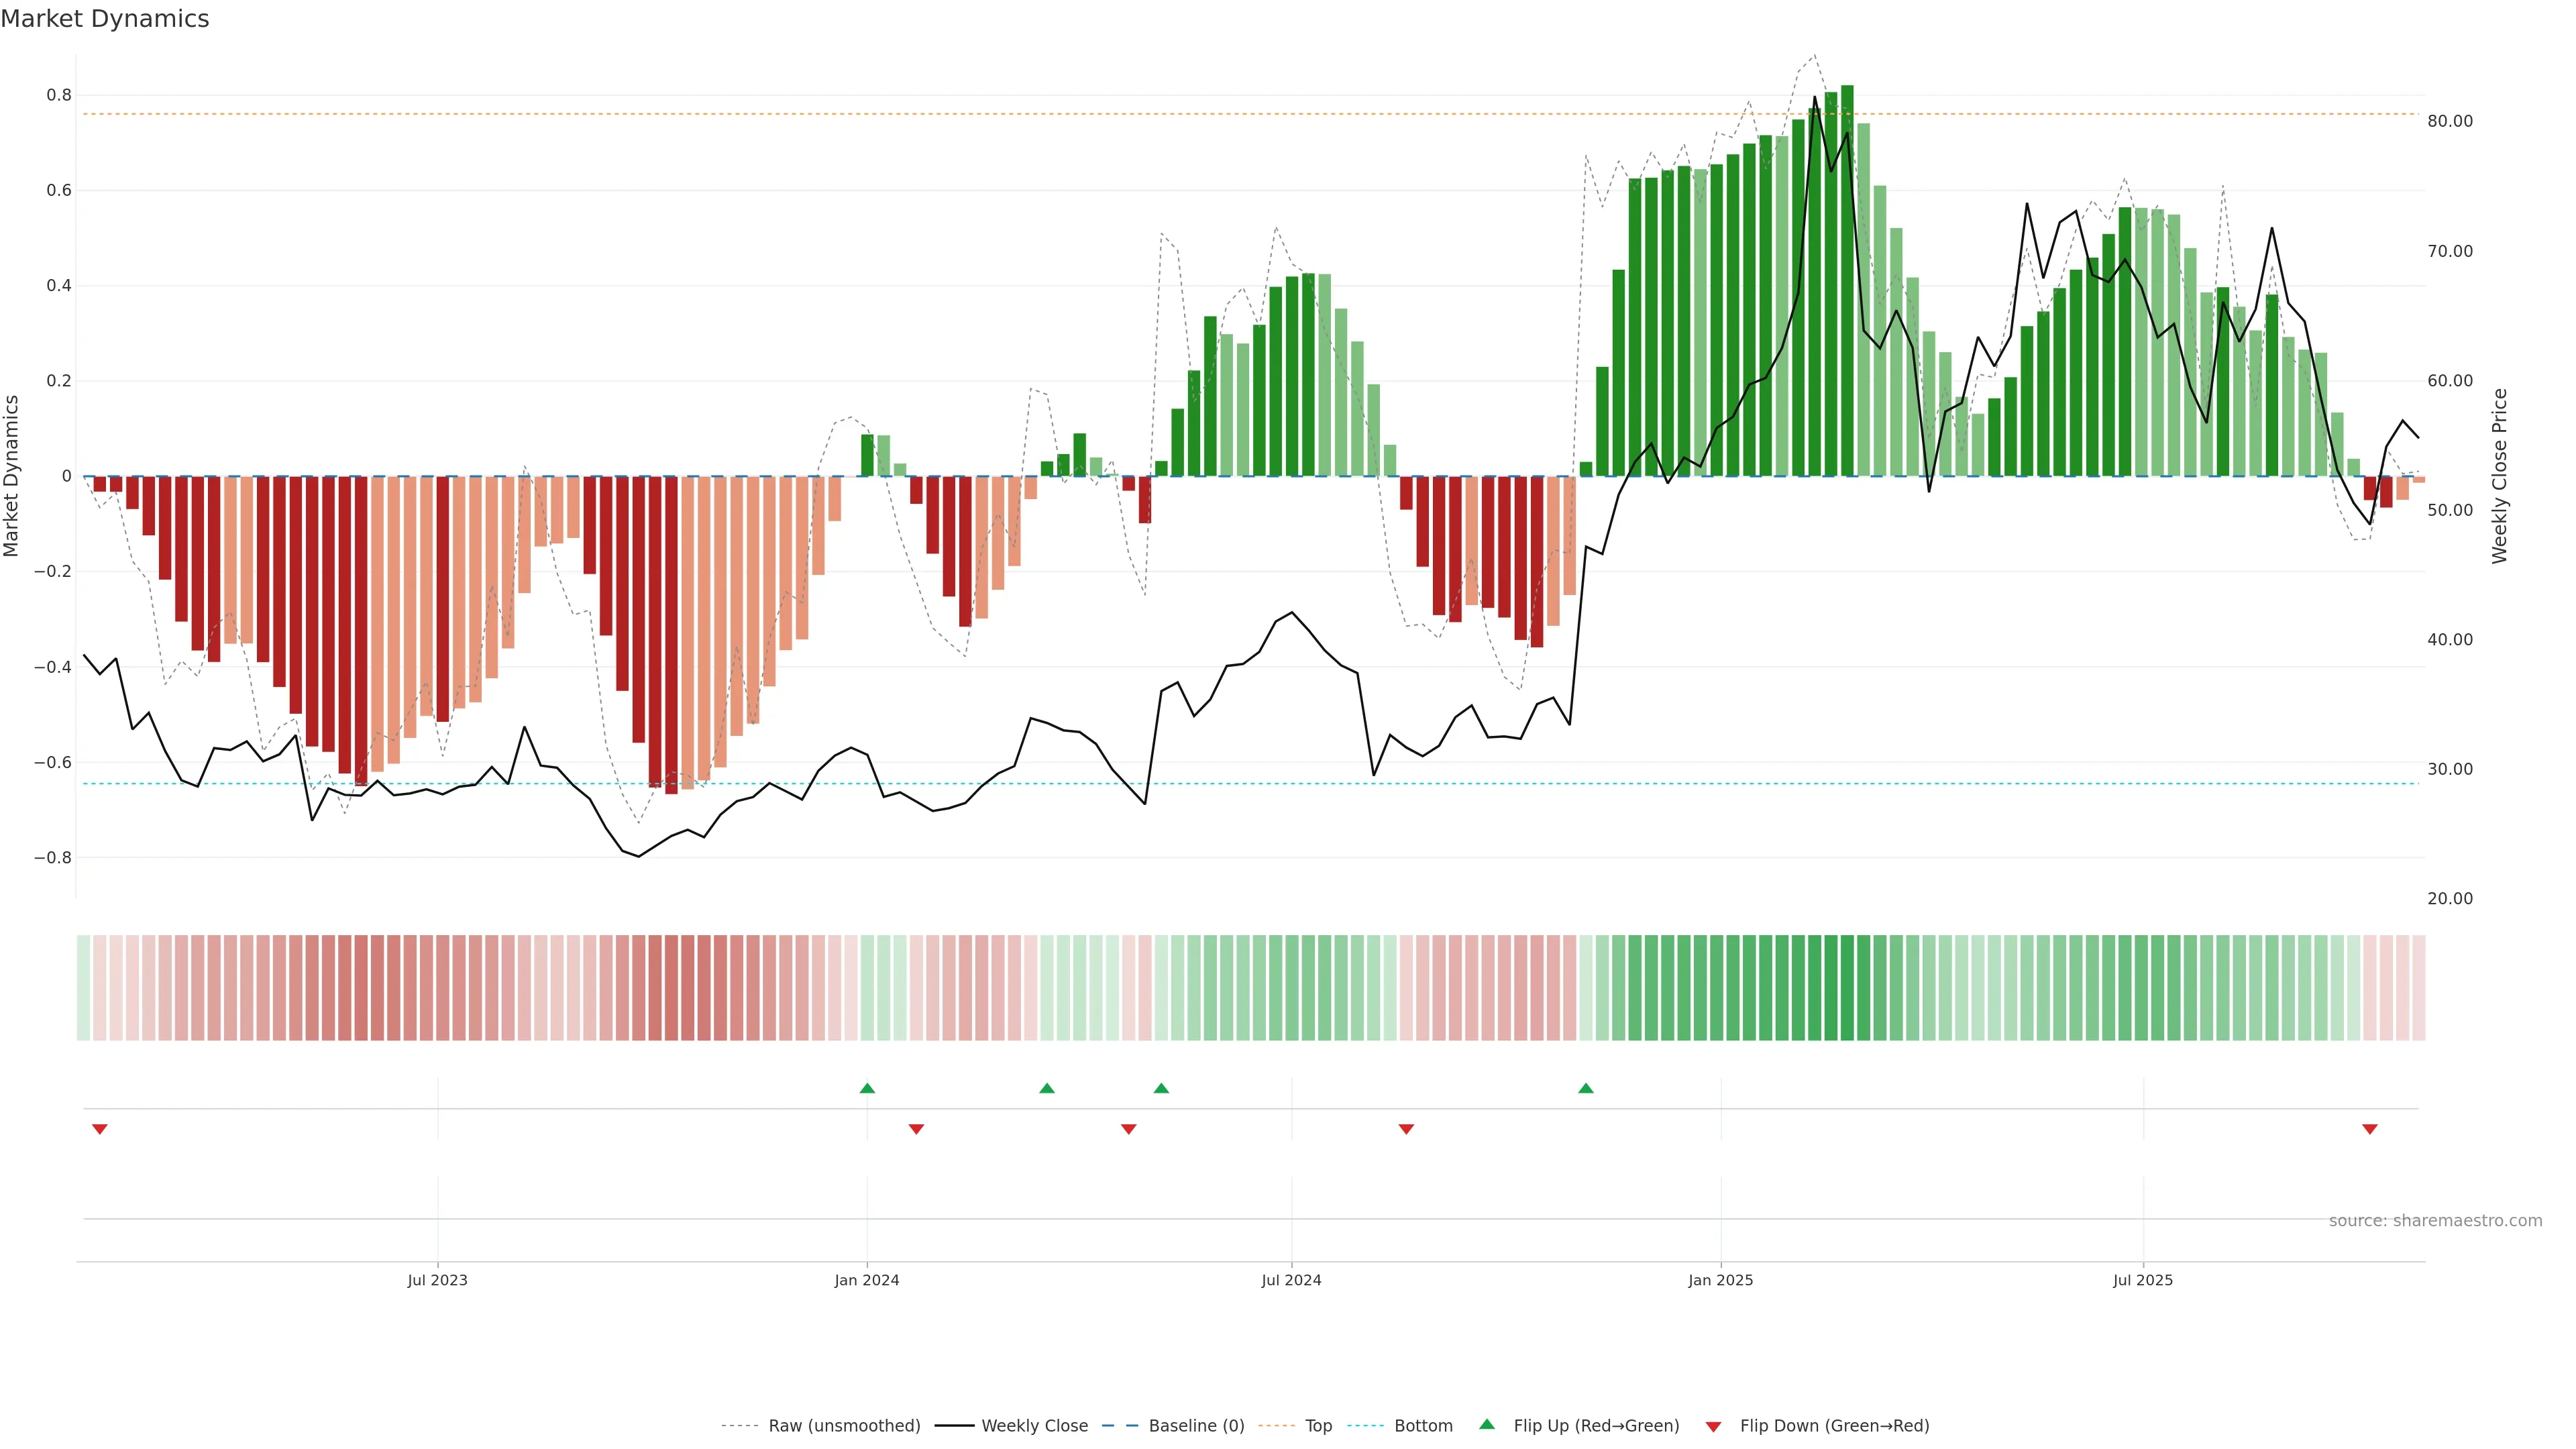
Task: Click the 80.00 right axis tick label
Action: [x=2450, y=121]
